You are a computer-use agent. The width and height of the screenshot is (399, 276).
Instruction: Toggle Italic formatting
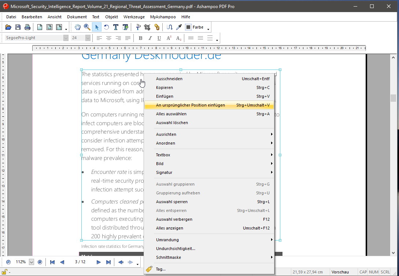click(x=150, y=38)
